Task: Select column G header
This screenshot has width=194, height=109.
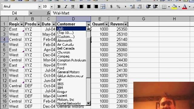Action: [143, 19]
